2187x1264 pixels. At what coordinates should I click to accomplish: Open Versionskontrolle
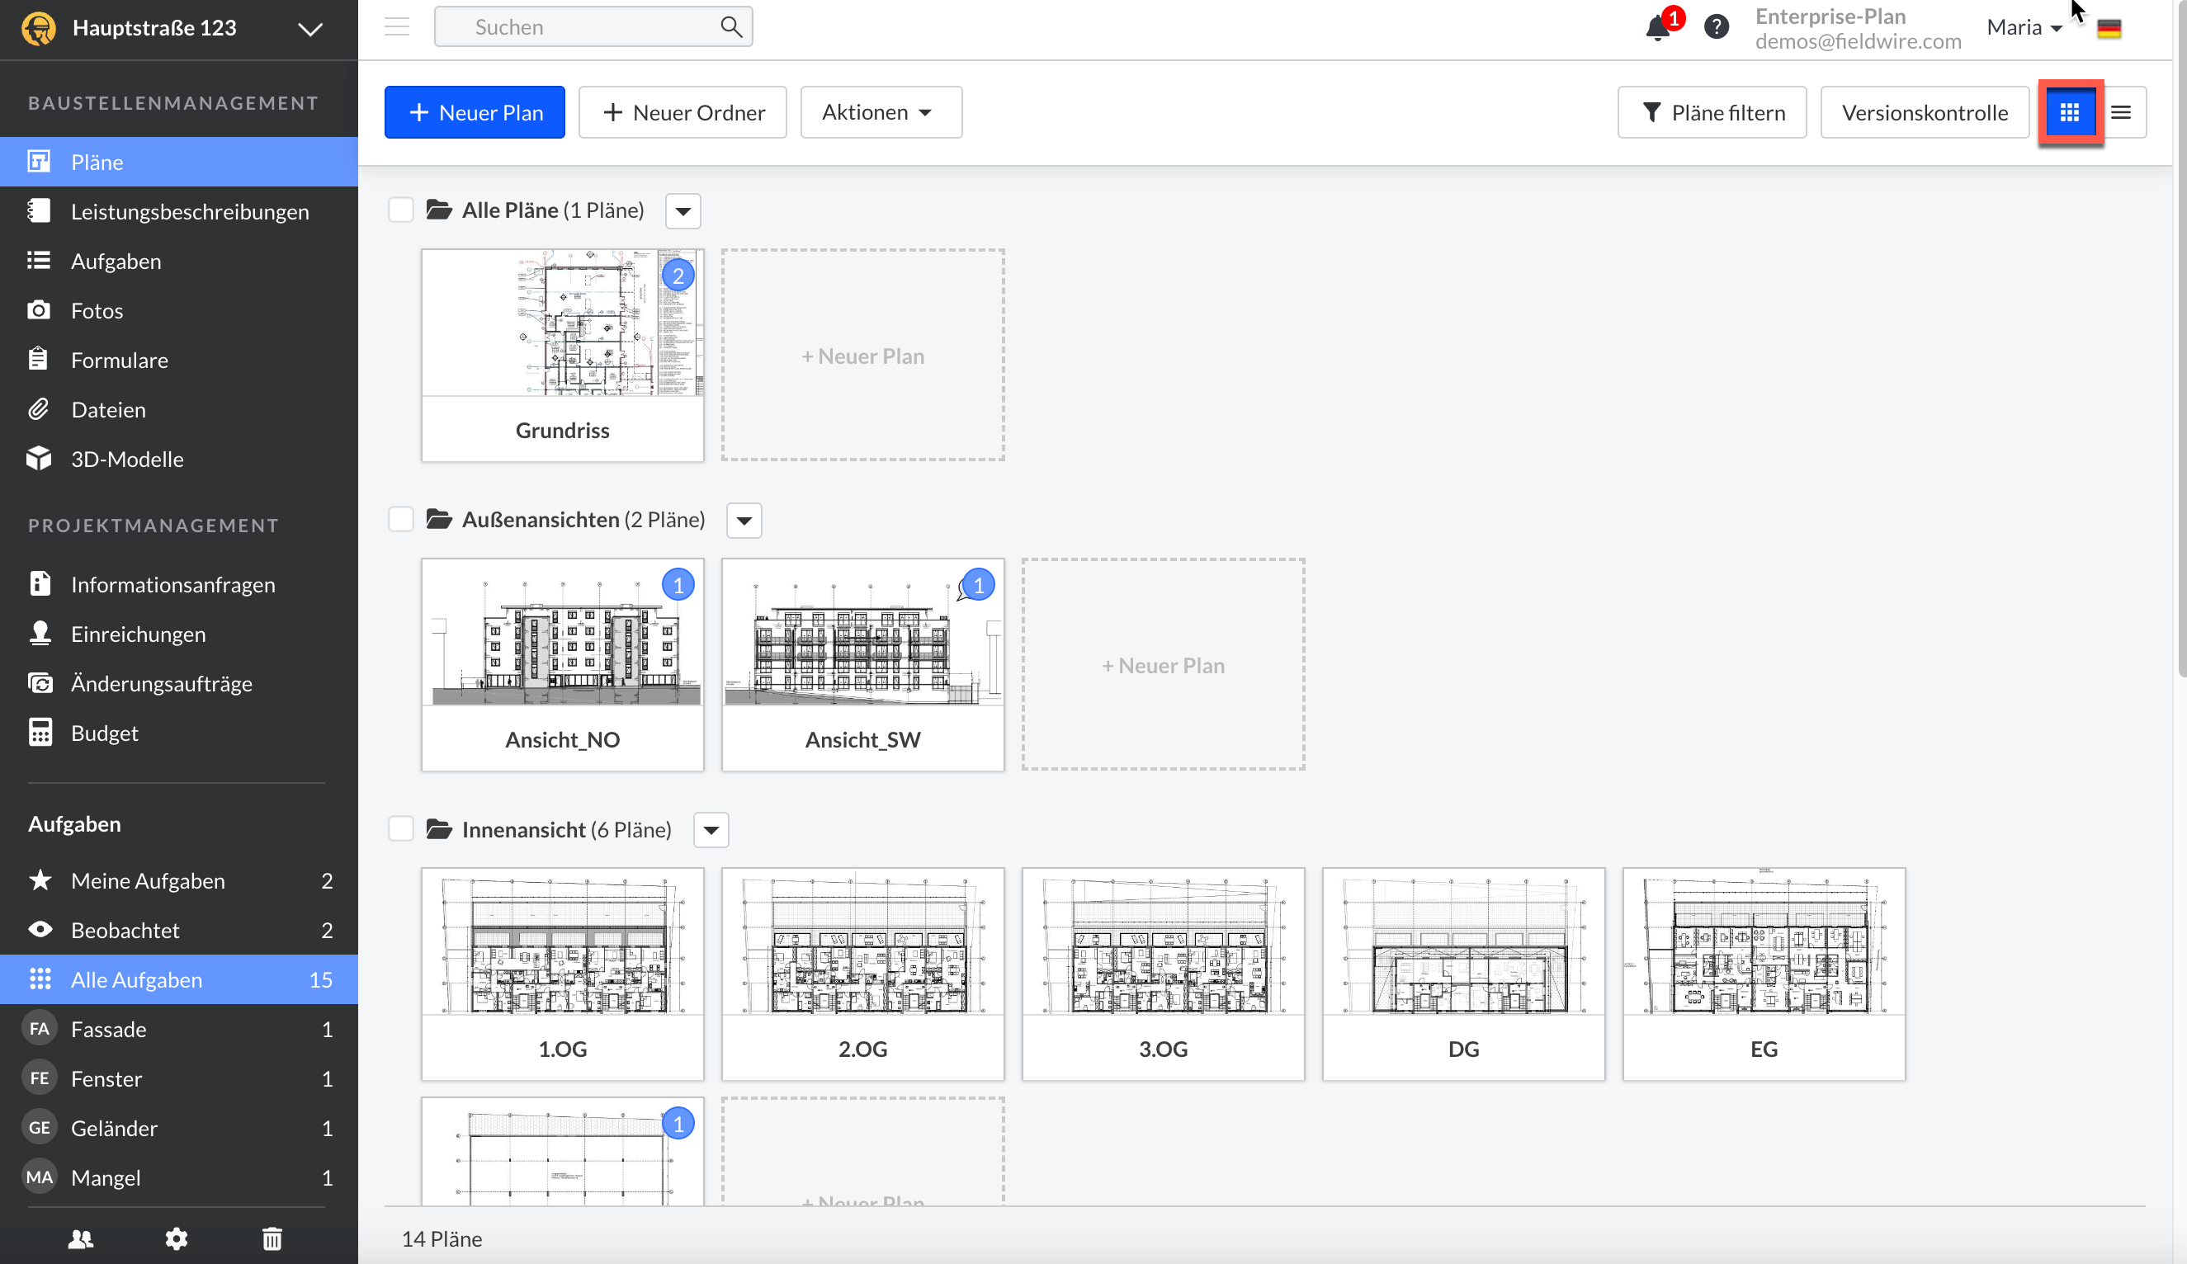tap(1925, 113)
